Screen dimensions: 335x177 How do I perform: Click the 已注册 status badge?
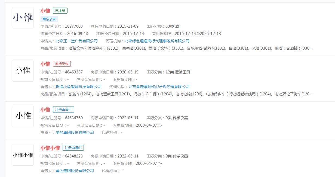point(60,11)
